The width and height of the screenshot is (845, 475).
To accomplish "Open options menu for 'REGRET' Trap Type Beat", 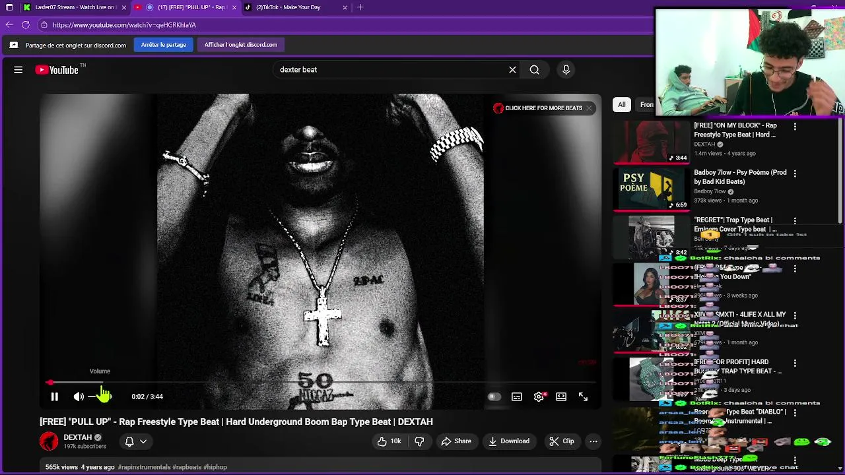I will click(795, 221).
